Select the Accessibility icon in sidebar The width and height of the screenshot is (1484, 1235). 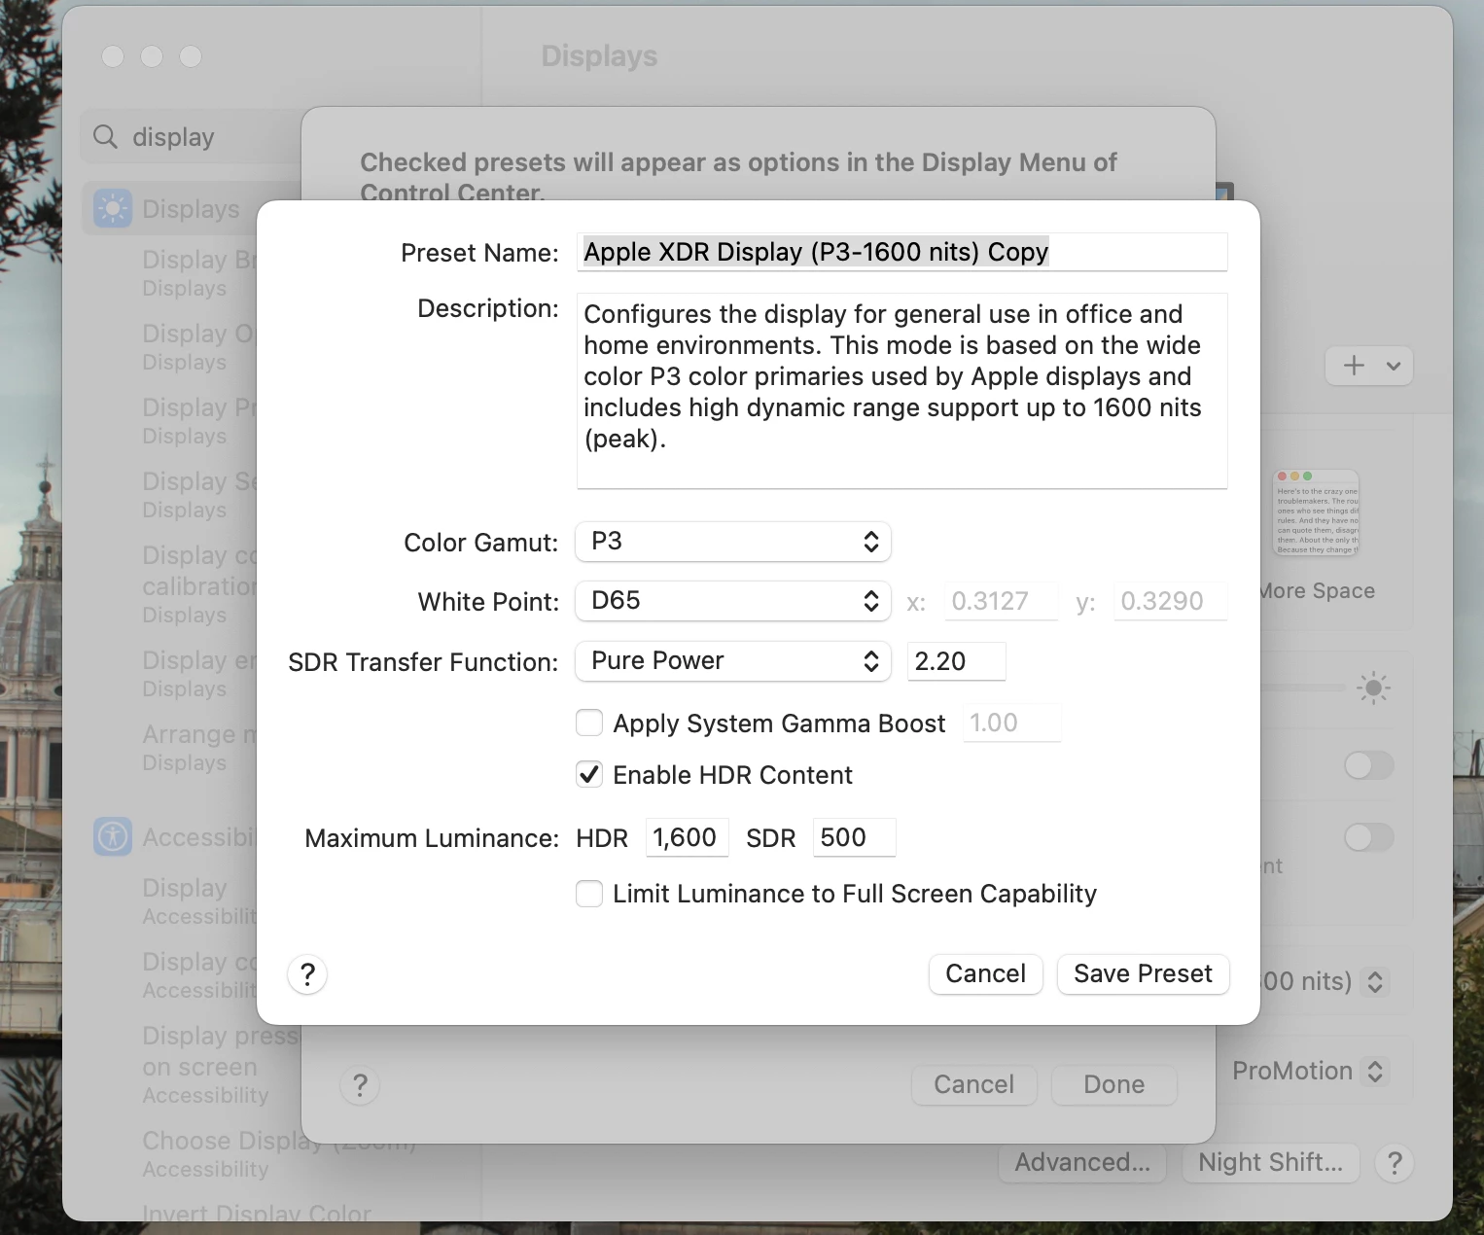click(x=113, y=837)
